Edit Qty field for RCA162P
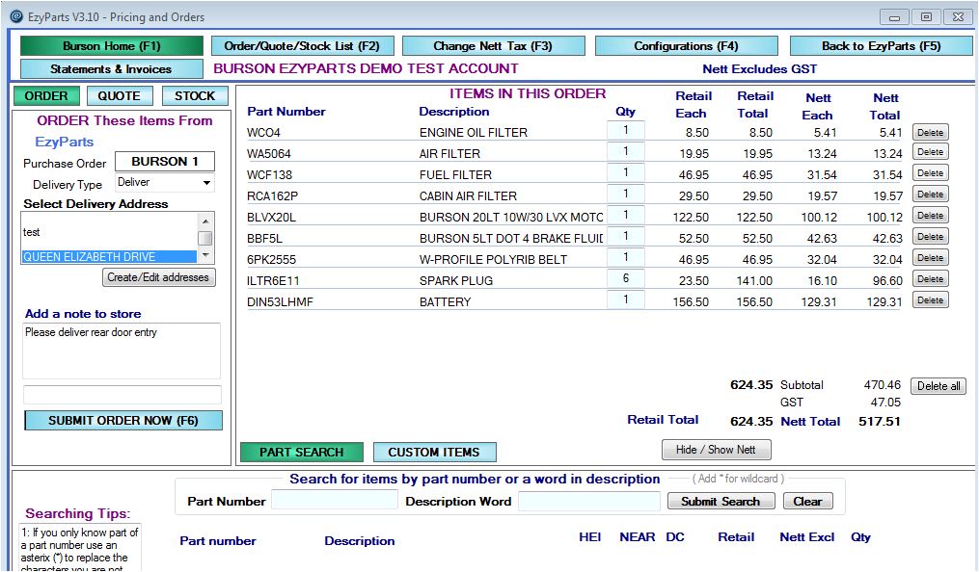The image size is (979, 572). (x=626, y=194)
